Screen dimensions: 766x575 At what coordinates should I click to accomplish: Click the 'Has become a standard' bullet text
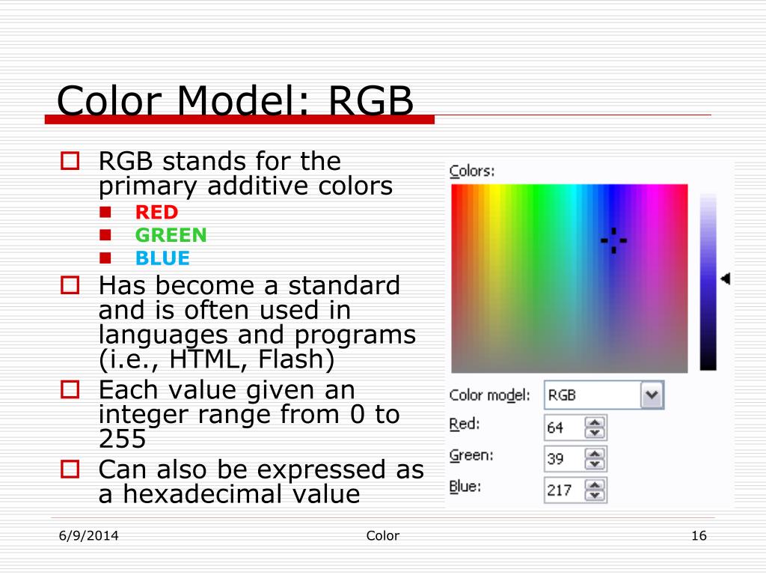click(x=249, y=285)
